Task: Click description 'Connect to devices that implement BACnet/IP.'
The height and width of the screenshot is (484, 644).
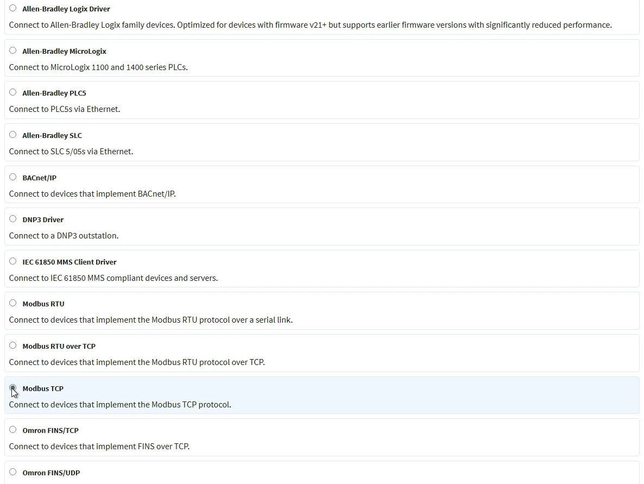Action: pyautogui.click(x=92, y=194)
